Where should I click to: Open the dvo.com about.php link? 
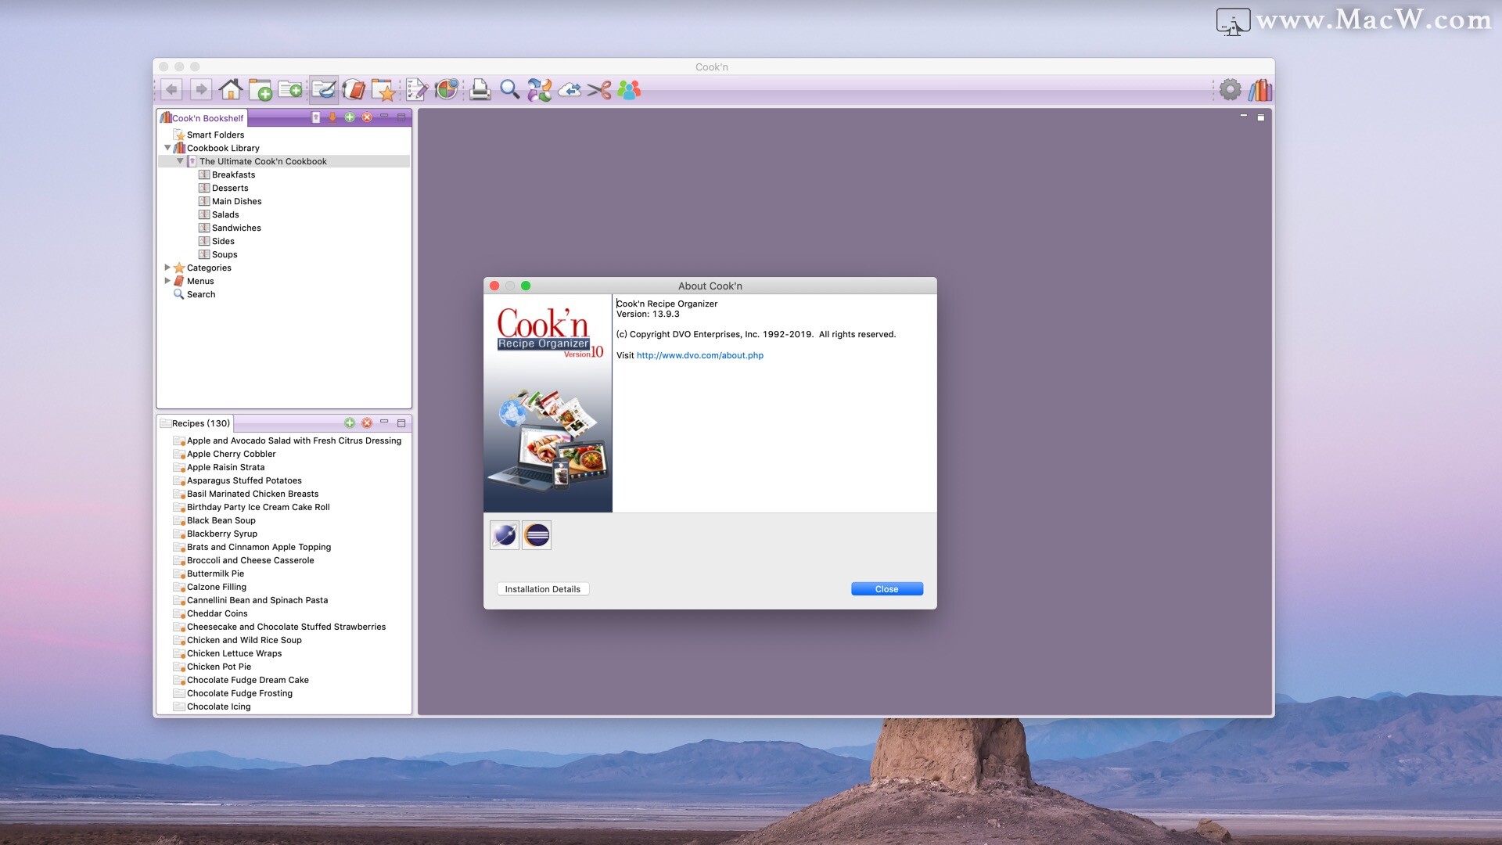(x=700, y=355)
